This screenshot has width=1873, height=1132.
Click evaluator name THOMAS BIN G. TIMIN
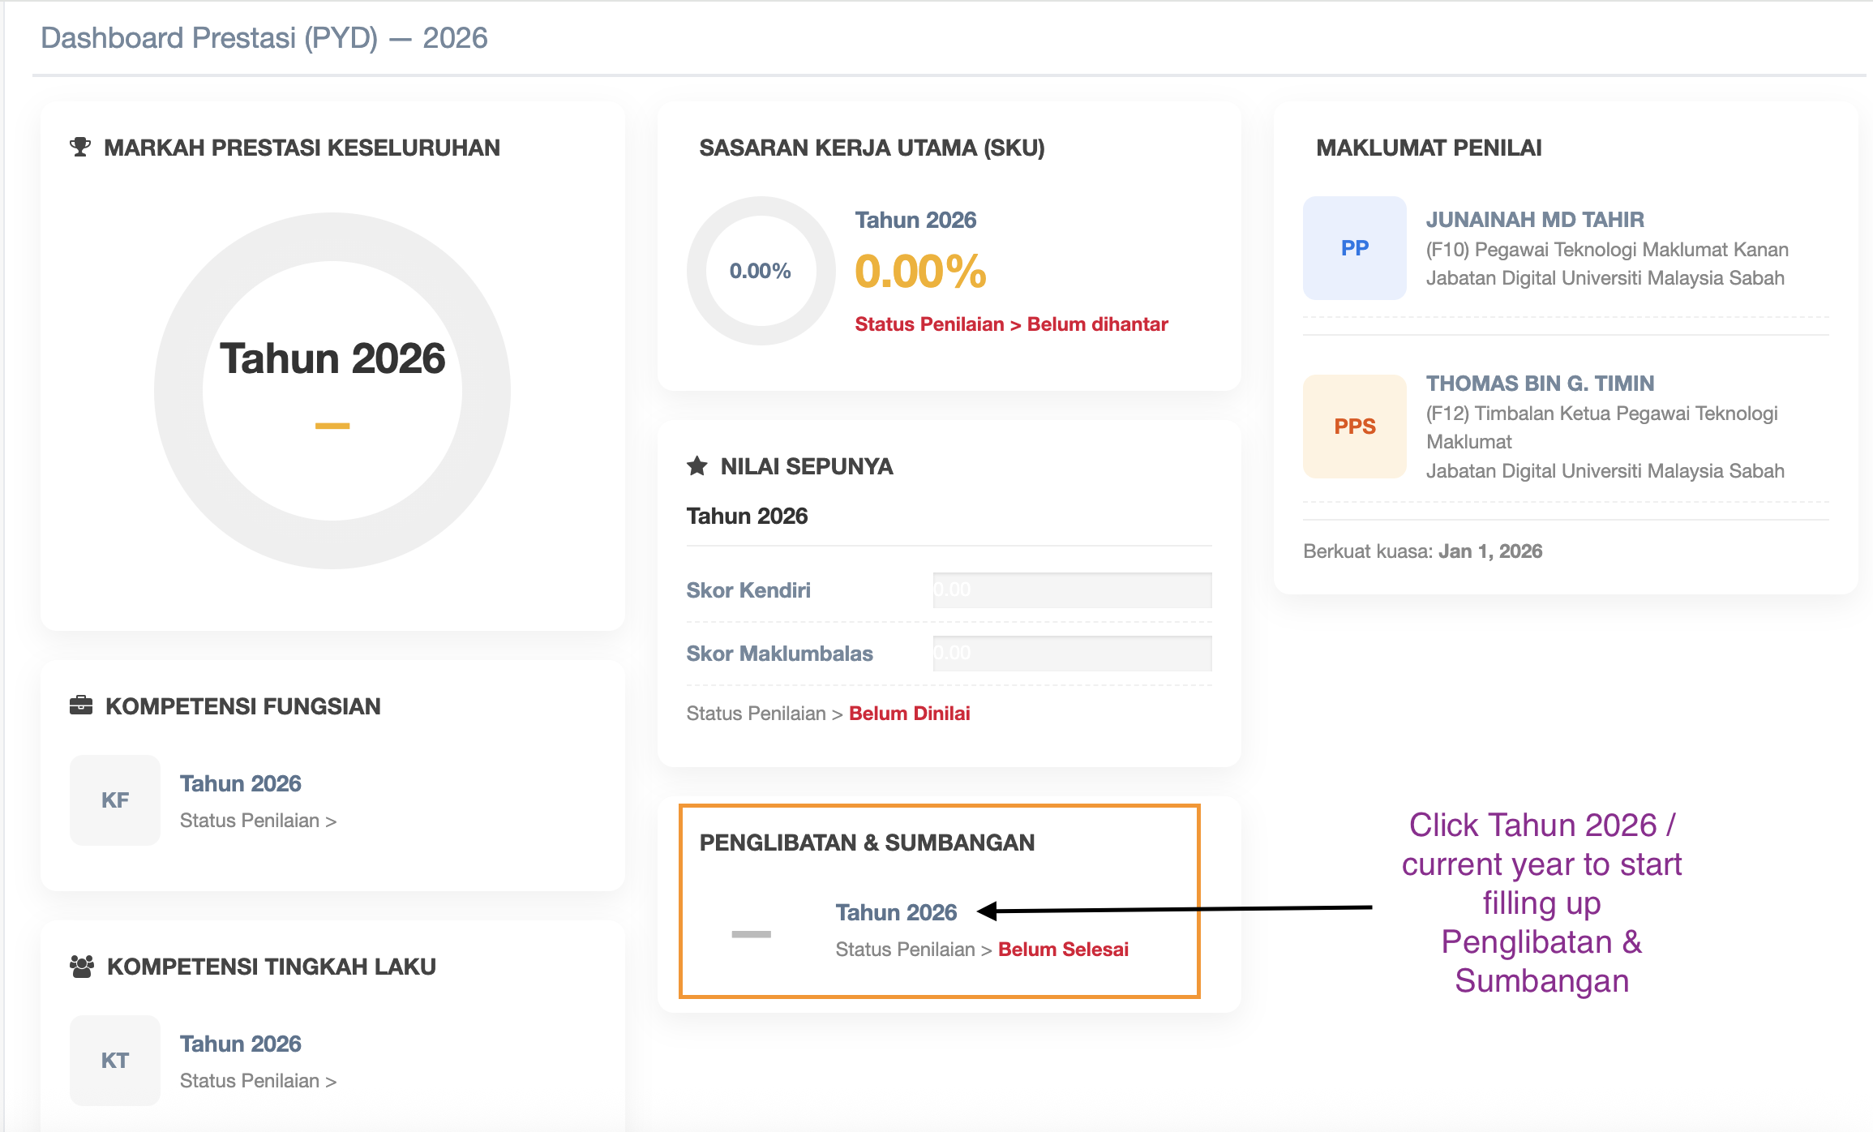(1540, 384)
